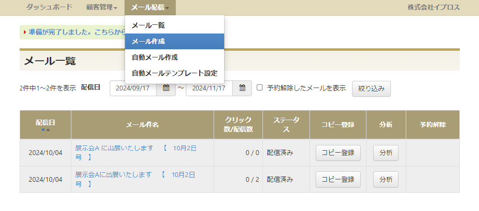The width and height of the screenshot is (479, 211).
Task: Open the end date calendar picker icon
Action: (x=242, y=88)
